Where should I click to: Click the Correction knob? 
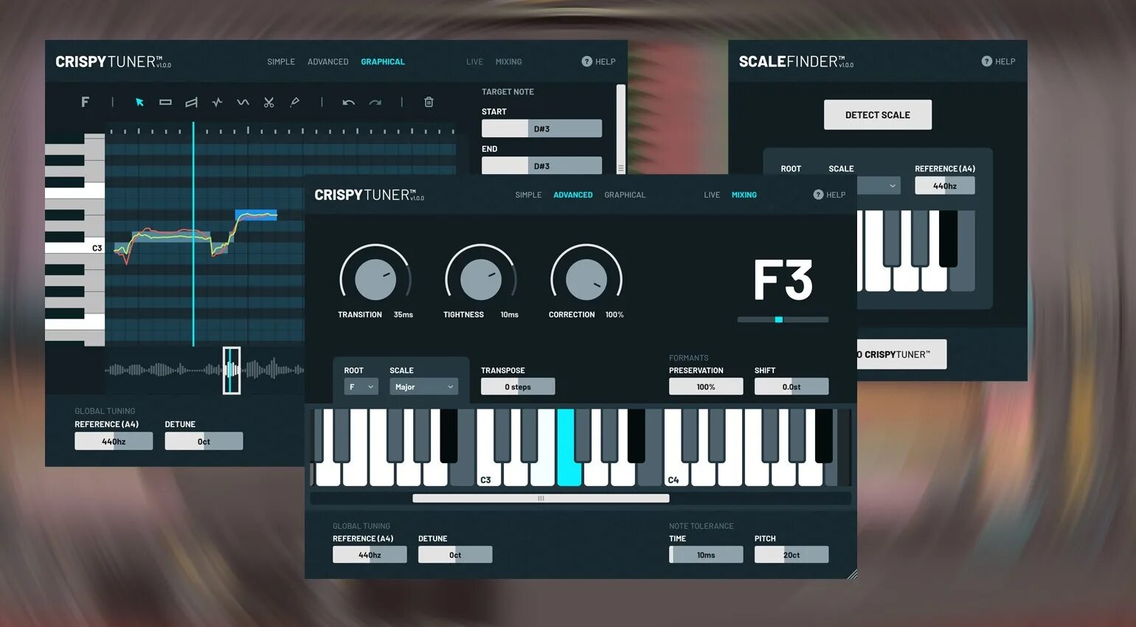[586, 280]
